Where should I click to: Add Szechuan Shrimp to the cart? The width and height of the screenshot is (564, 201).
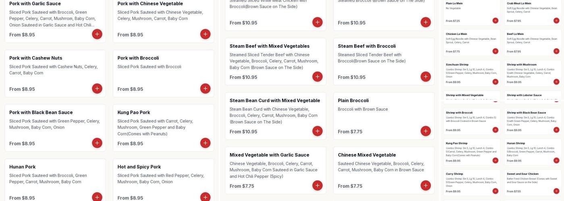[x=496, y=82]
